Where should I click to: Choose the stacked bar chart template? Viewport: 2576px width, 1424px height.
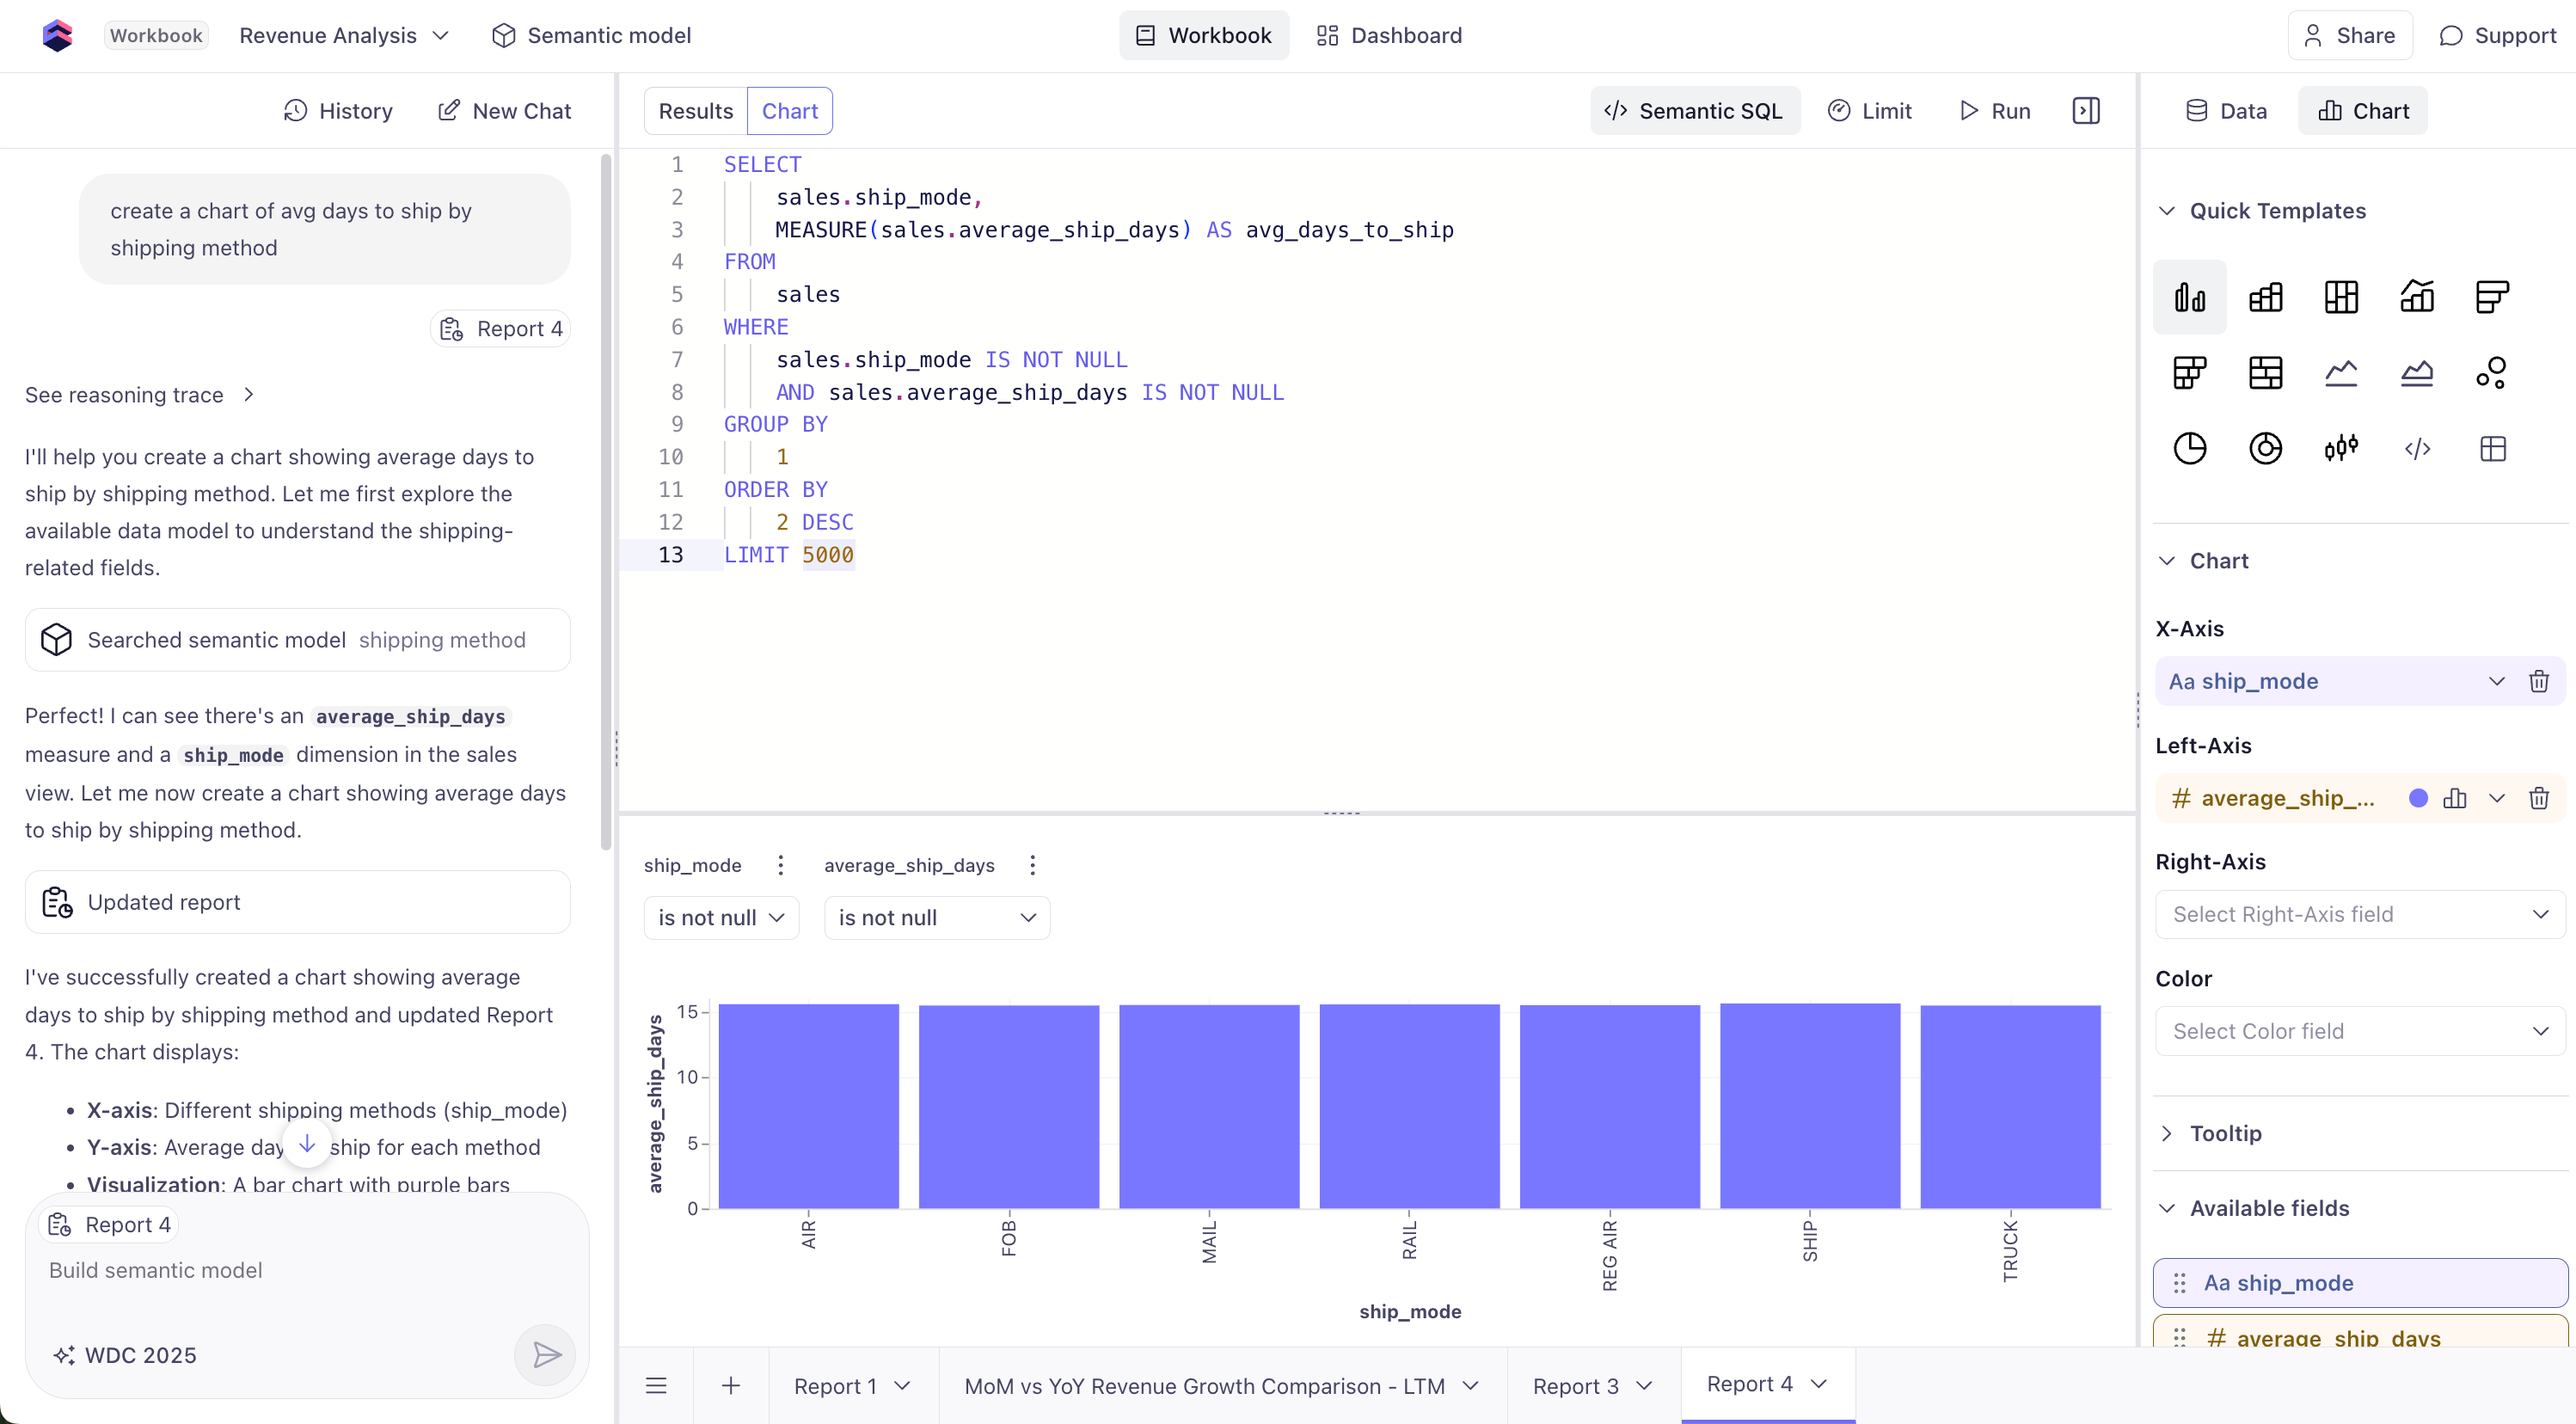tap(2265, 297)
